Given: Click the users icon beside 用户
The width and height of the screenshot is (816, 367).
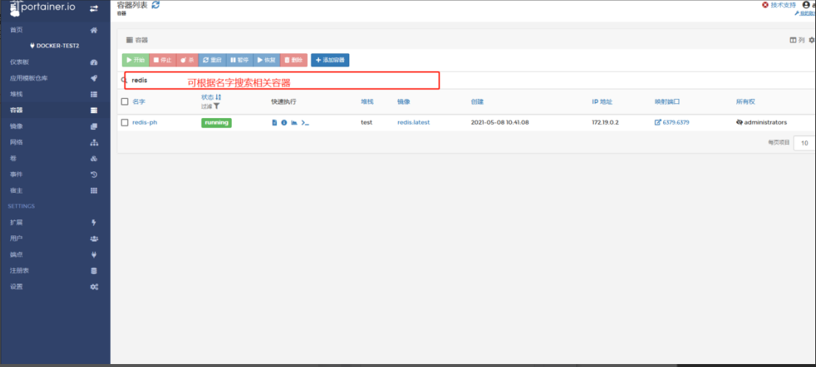Looking at the screenshot, I should coord(94,239).
